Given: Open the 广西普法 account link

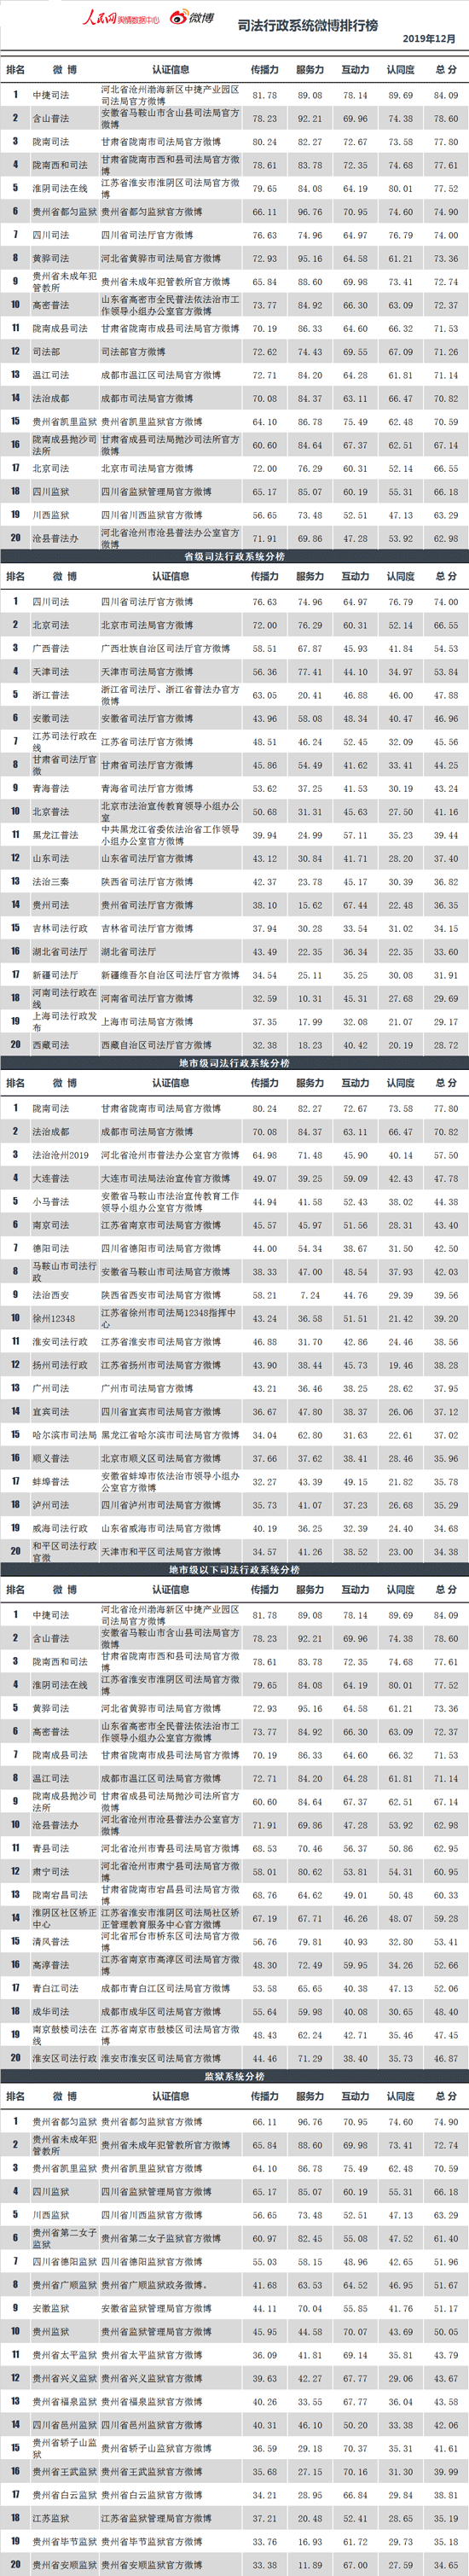Looking at the screenshot, I should [51, 649].
